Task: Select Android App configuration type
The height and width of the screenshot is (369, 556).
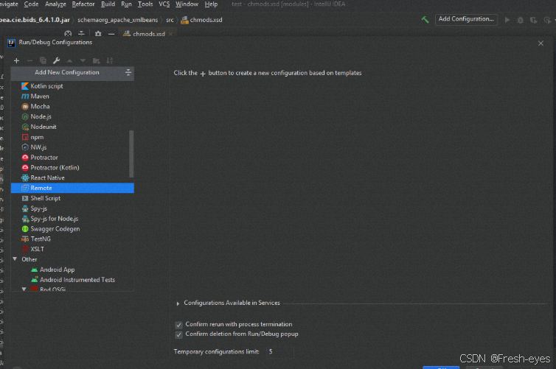Action: pyautogui.click(x=72, y=270)
